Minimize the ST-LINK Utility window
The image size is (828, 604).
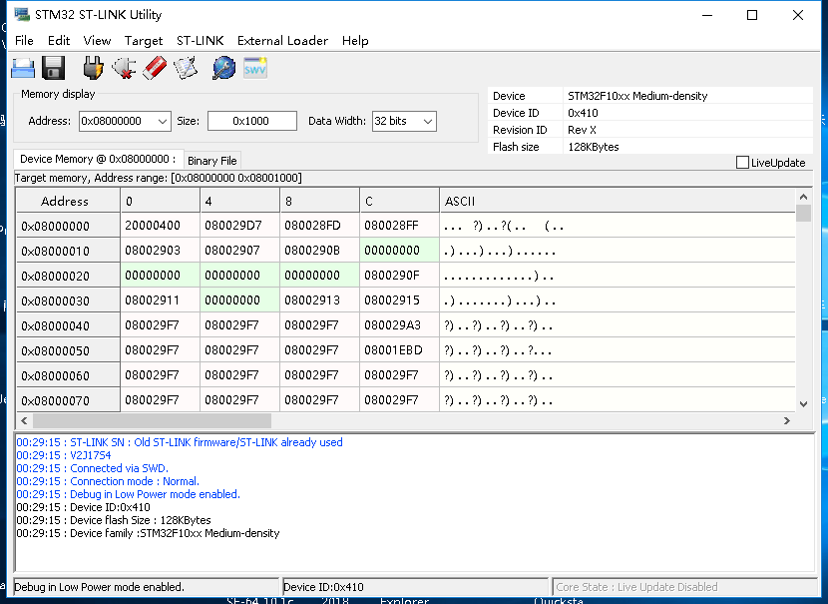(707, 15)
